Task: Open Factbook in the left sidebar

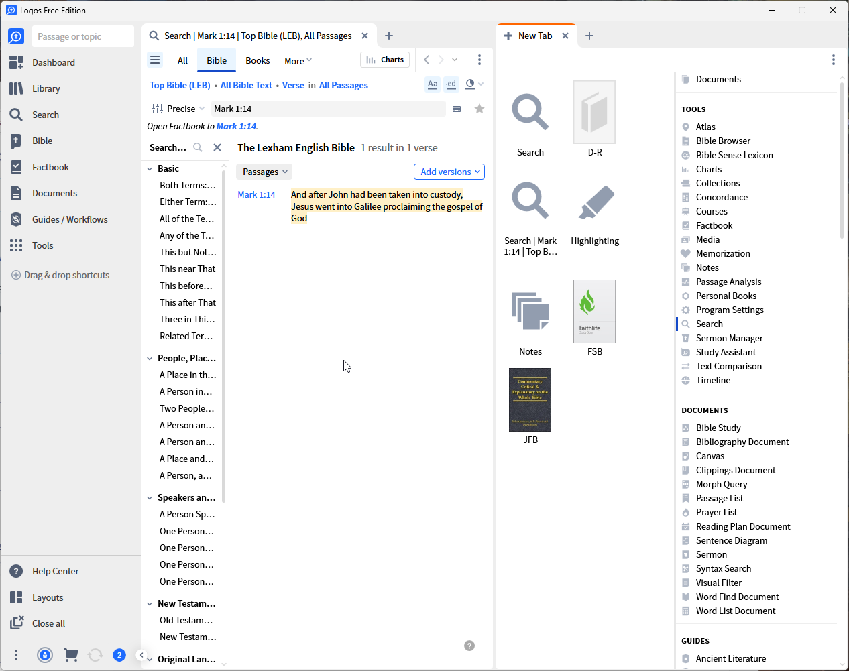Action: [x=50, y=167]
